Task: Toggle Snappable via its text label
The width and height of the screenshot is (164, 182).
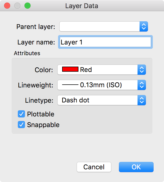Action: pos(43,125)
